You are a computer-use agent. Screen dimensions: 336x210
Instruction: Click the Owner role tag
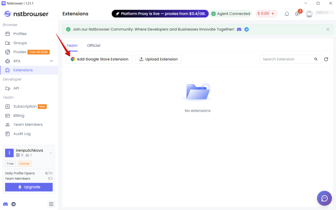coord(24,164)
